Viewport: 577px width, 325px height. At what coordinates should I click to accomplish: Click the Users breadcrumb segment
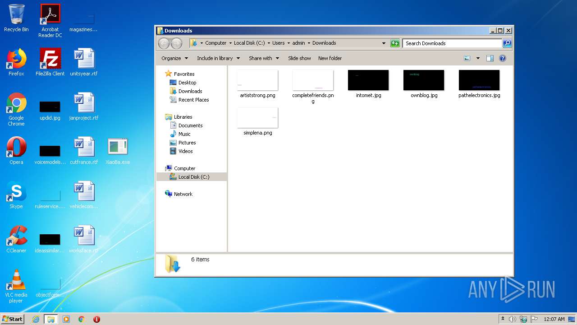click(279, 43)
